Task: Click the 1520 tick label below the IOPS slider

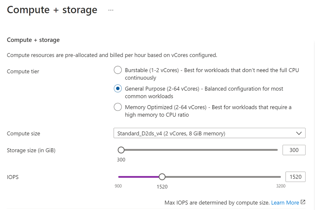Action: pyautogui.click(x=162, y=187)
